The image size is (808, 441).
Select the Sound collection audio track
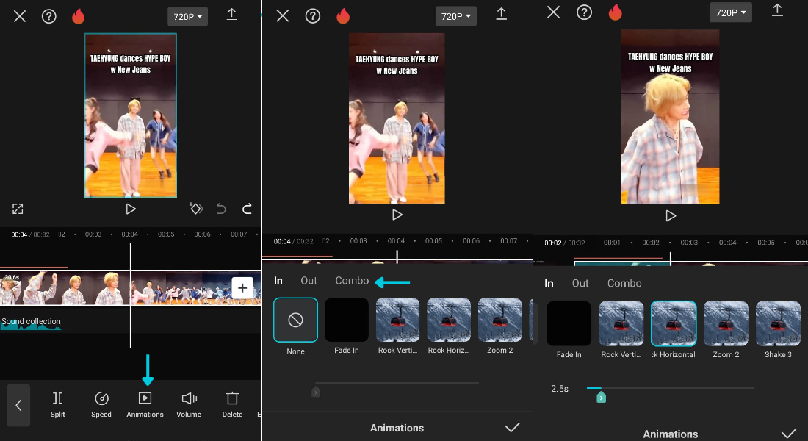click(x=31, y=322)
